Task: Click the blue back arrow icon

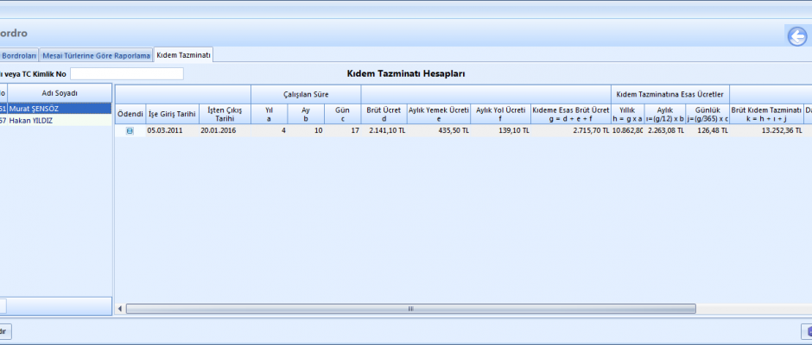Action: (x=796, y=35)
